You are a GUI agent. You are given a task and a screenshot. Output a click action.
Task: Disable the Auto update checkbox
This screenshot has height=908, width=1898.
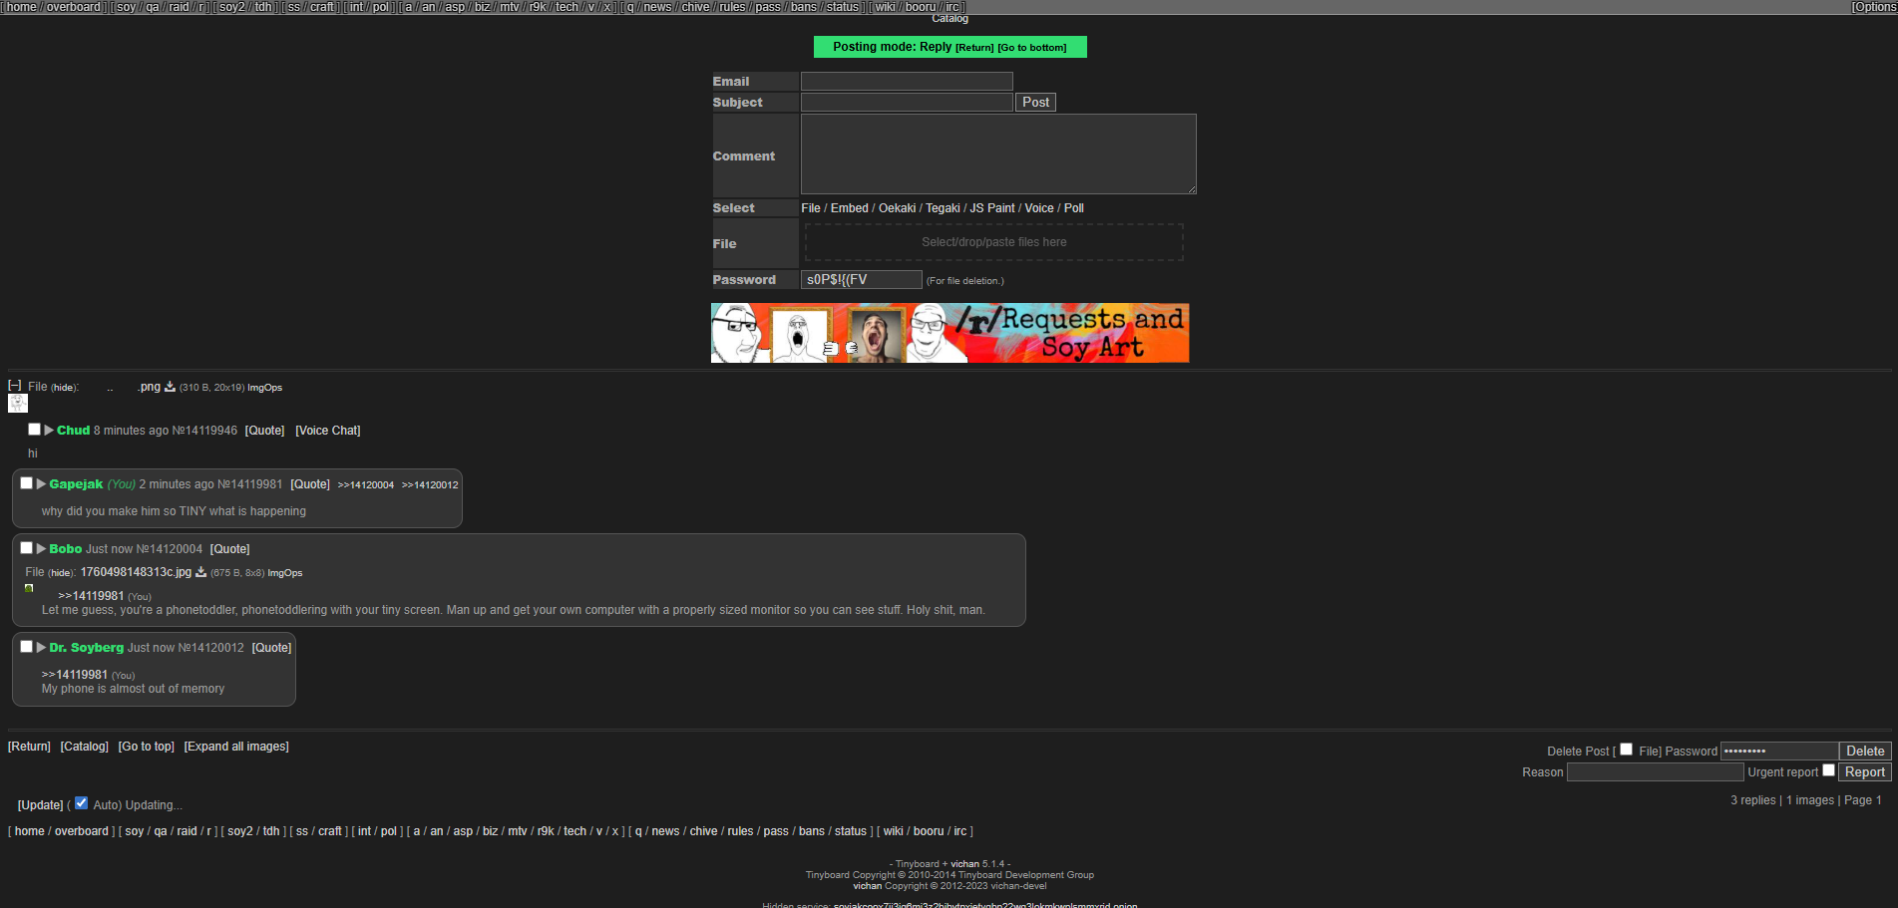[x=82, y=803]
